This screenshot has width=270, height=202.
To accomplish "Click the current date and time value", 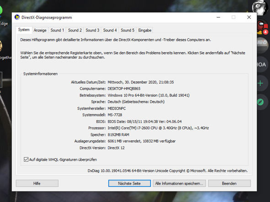I will (x=140, y=82).
